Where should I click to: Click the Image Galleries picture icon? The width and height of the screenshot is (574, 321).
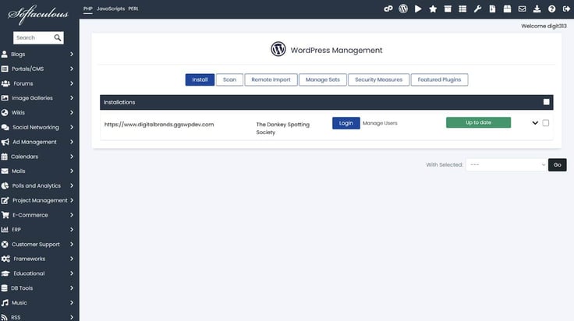click(5, 98)
